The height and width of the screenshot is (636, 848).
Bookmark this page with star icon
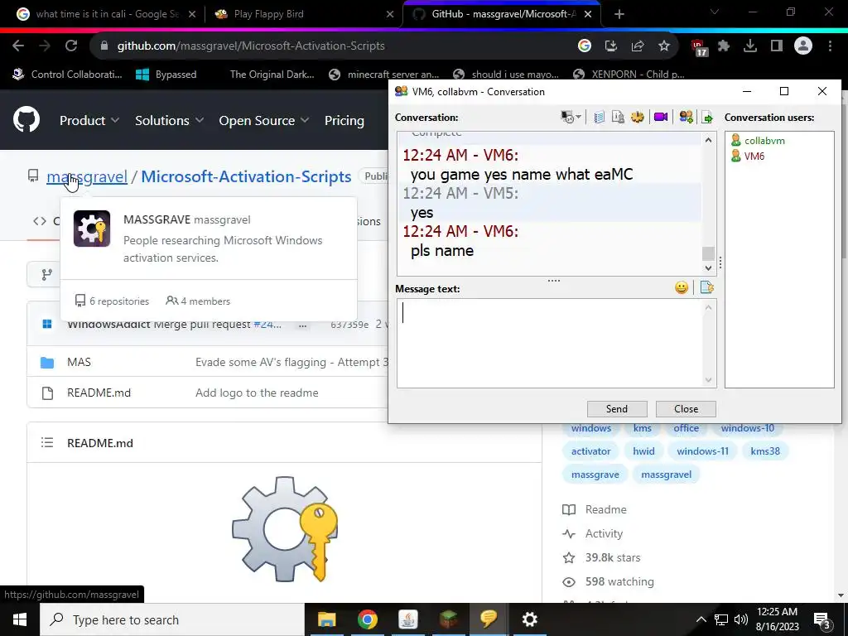click(664, 46)
